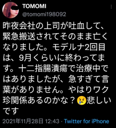Click the black censor bar on the avatar

coord(15,8)
